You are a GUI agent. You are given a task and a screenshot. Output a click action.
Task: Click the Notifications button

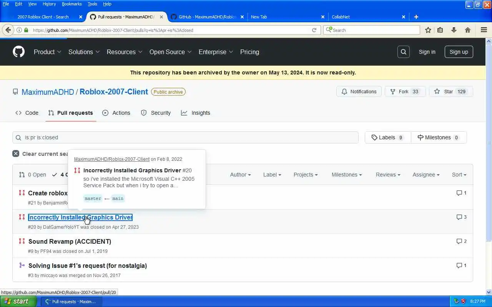359,92
